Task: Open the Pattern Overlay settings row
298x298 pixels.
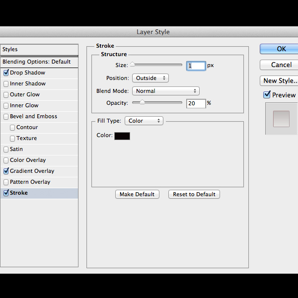Action: [39, 182]
